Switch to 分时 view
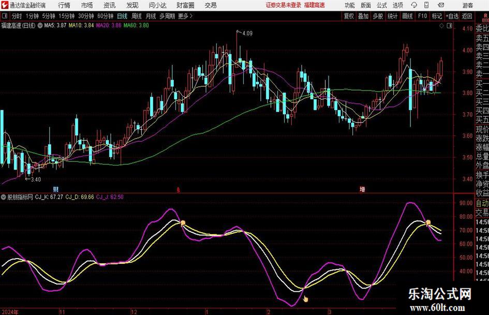489x315 pixels. pyautogui.click(x=17, y=16)
